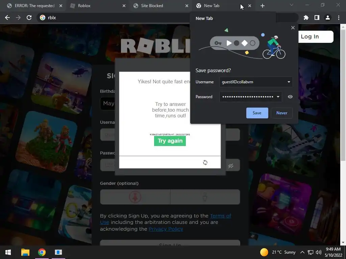Close the Save password popup
This screenshot has height=259, width=346.
293,28
